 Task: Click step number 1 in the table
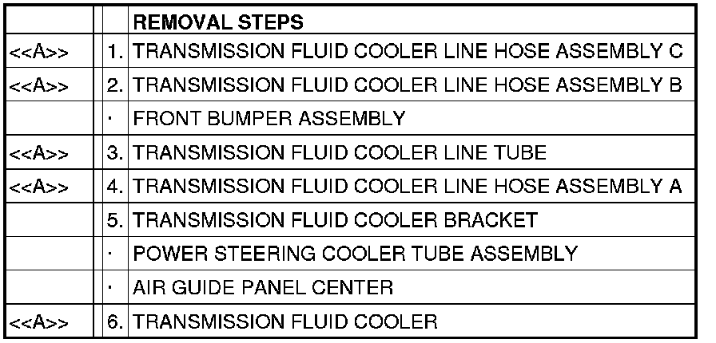pos(116,53)
